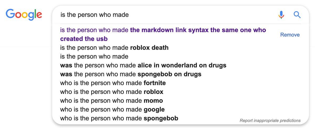315x128 pixels.
Task: Choose plain "is the person who made" suggestion
Action: 94,56
